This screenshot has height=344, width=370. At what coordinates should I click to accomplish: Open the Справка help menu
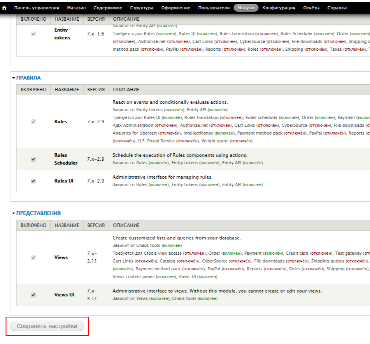(337, 8)
